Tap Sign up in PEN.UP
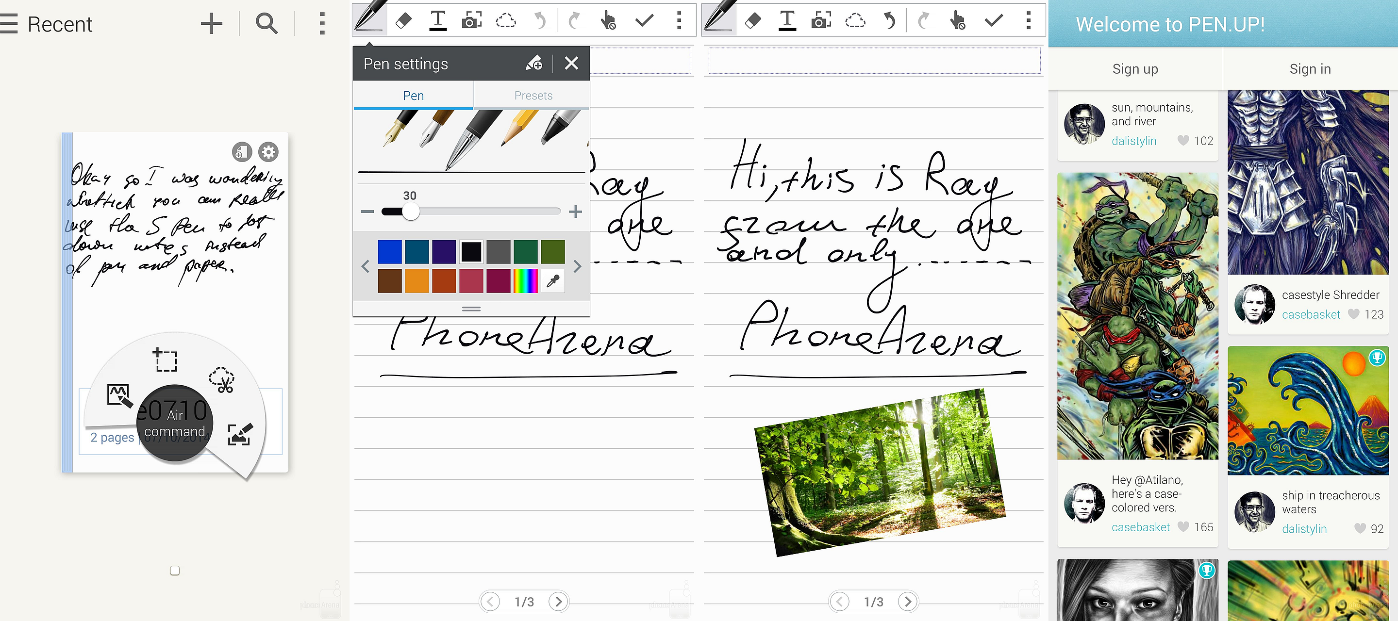This screenshot has width=1398, height=621. click(1135, 69)
